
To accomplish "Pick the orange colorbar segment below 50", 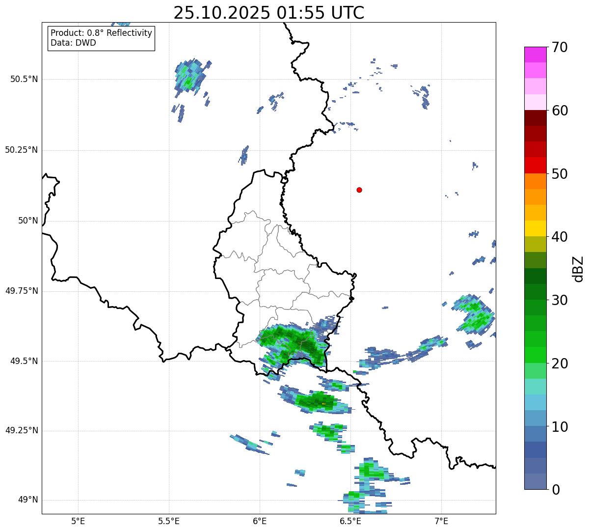I will point(535,181).
